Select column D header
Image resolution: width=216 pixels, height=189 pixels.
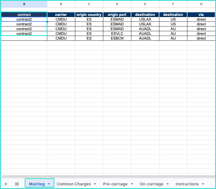point(117,4)
